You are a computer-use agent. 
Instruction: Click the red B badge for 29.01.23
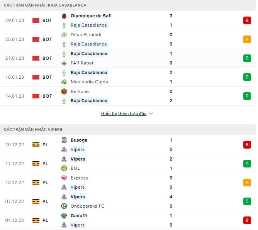point(247,20)
